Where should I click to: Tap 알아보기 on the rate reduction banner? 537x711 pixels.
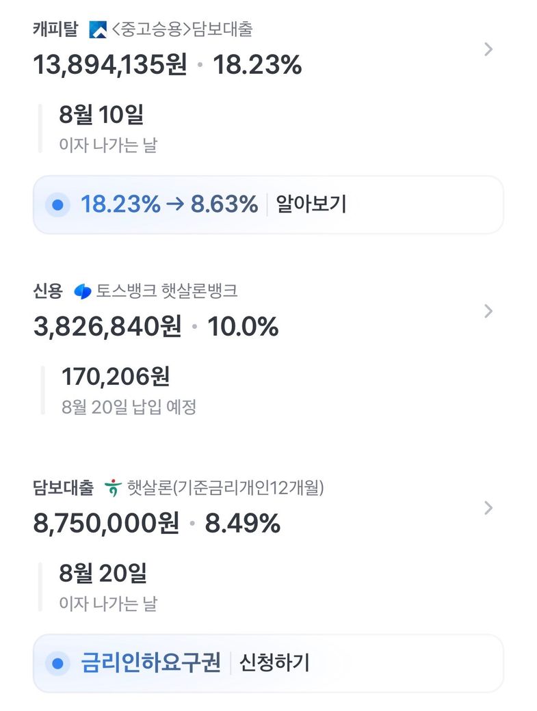click(x=311, y=204)
